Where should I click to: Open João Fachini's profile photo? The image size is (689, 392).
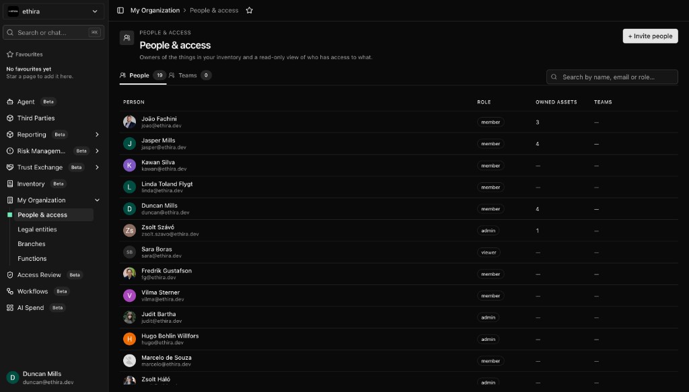(129, 122)
